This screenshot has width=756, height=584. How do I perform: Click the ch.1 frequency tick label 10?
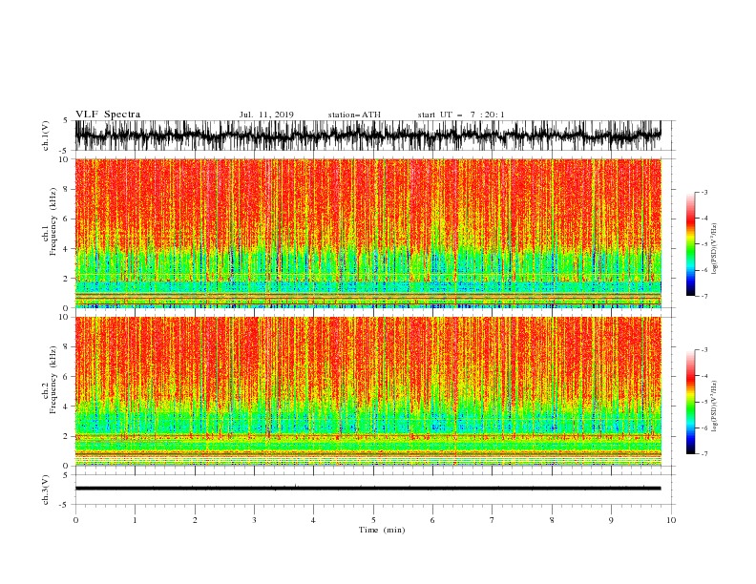pos(64,159)
